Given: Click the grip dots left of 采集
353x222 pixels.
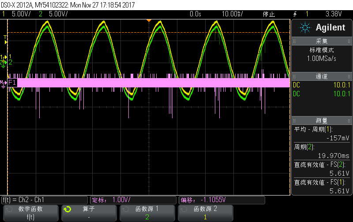Looking at the screenshot, I should [x=294, y=41].
